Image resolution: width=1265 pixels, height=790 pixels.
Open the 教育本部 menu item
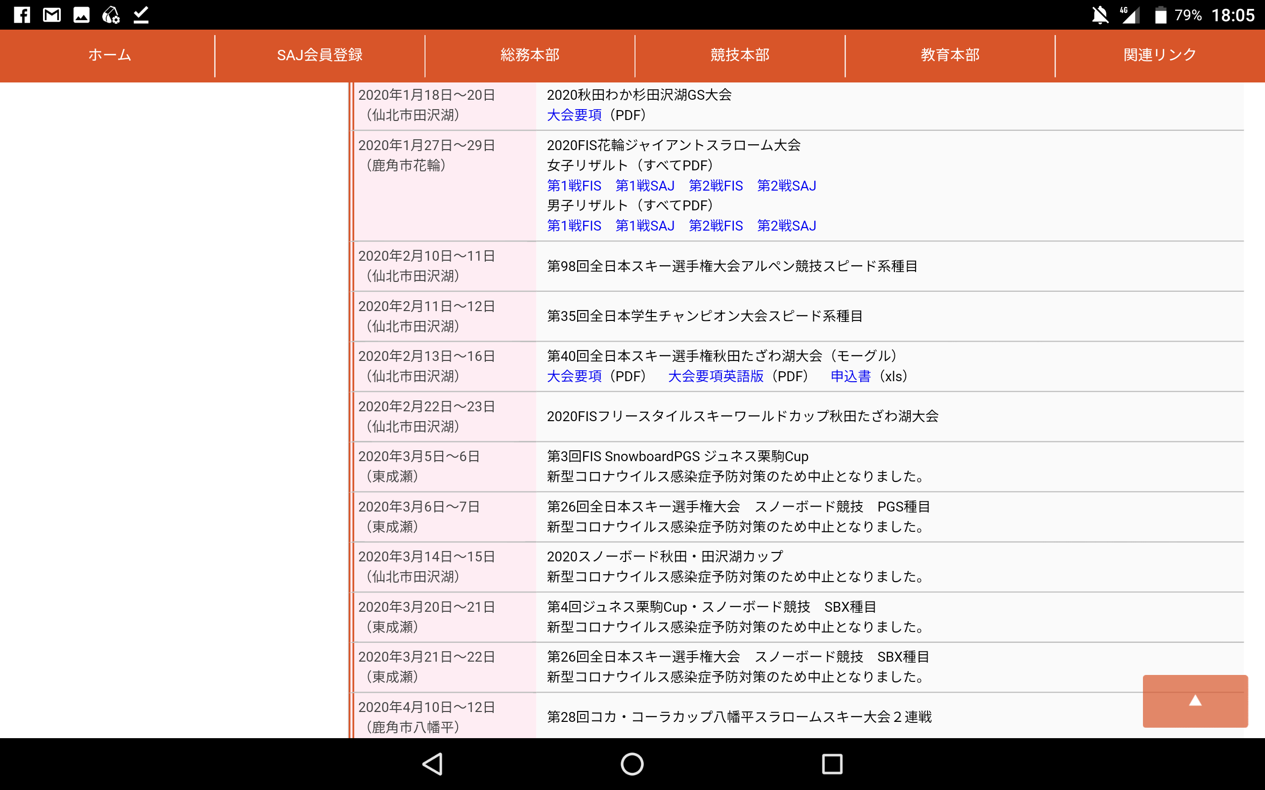pos(950,55)
